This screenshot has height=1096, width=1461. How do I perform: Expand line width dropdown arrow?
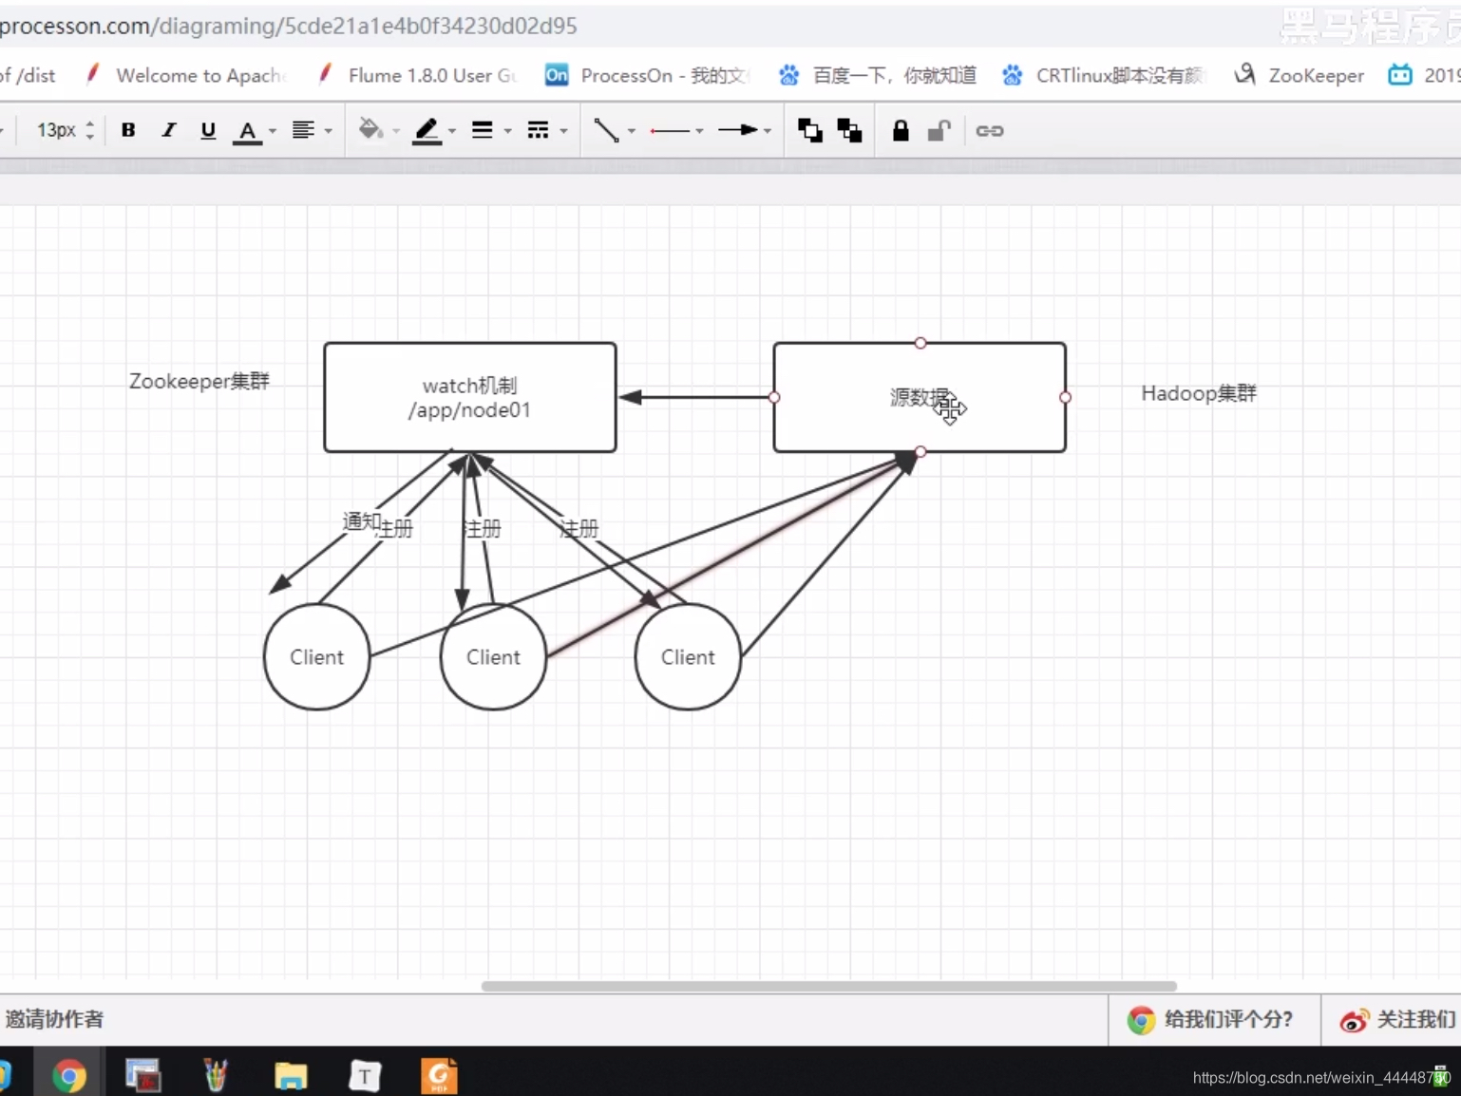[508, 131]
